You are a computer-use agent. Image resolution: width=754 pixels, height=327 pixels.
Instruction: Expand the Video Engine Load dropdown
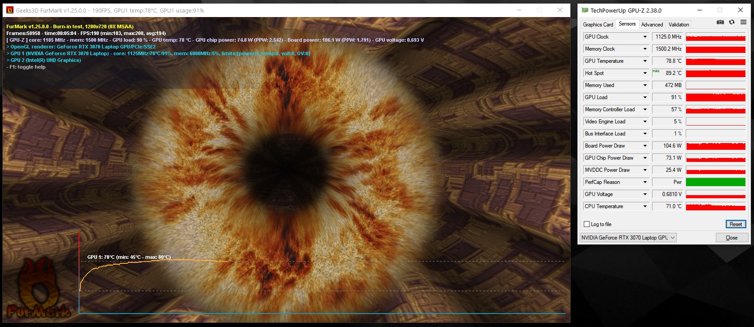(x=645, y=122)
